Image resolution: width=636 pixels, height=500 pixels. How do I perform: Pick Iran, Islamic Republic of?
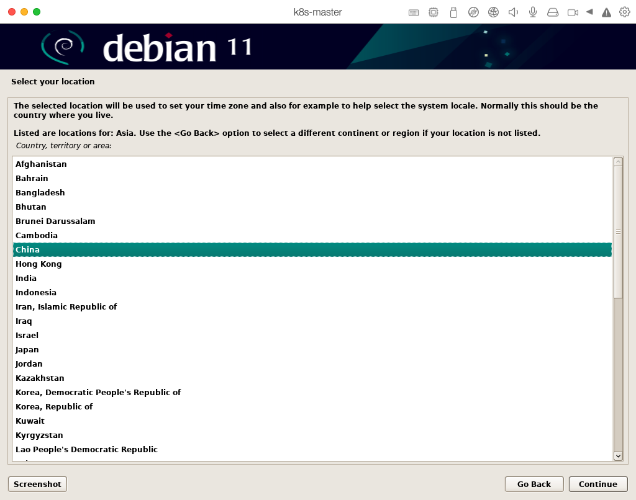coord(312,306)
